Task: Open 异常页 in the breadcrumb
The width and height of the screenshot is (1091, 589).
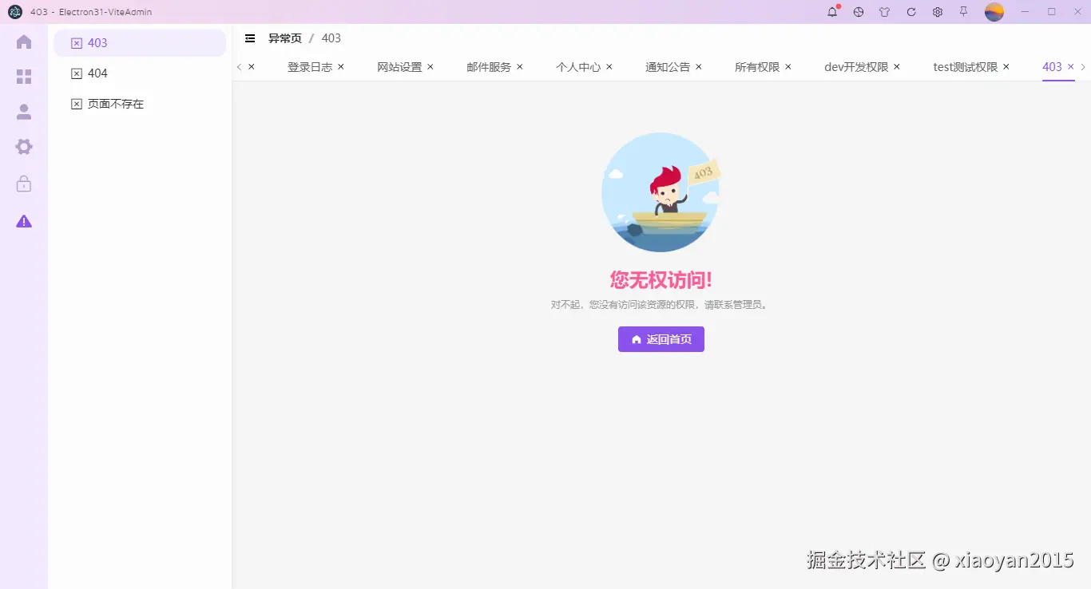Action: pyautogui.click(x=285, y=38)
